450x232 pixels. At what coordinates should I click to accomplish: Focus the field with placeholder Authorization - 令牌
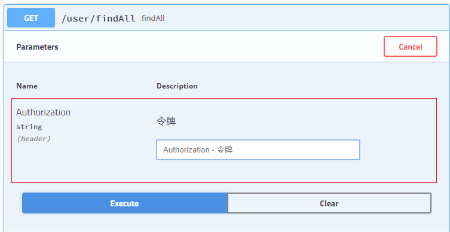click(258, 149)
